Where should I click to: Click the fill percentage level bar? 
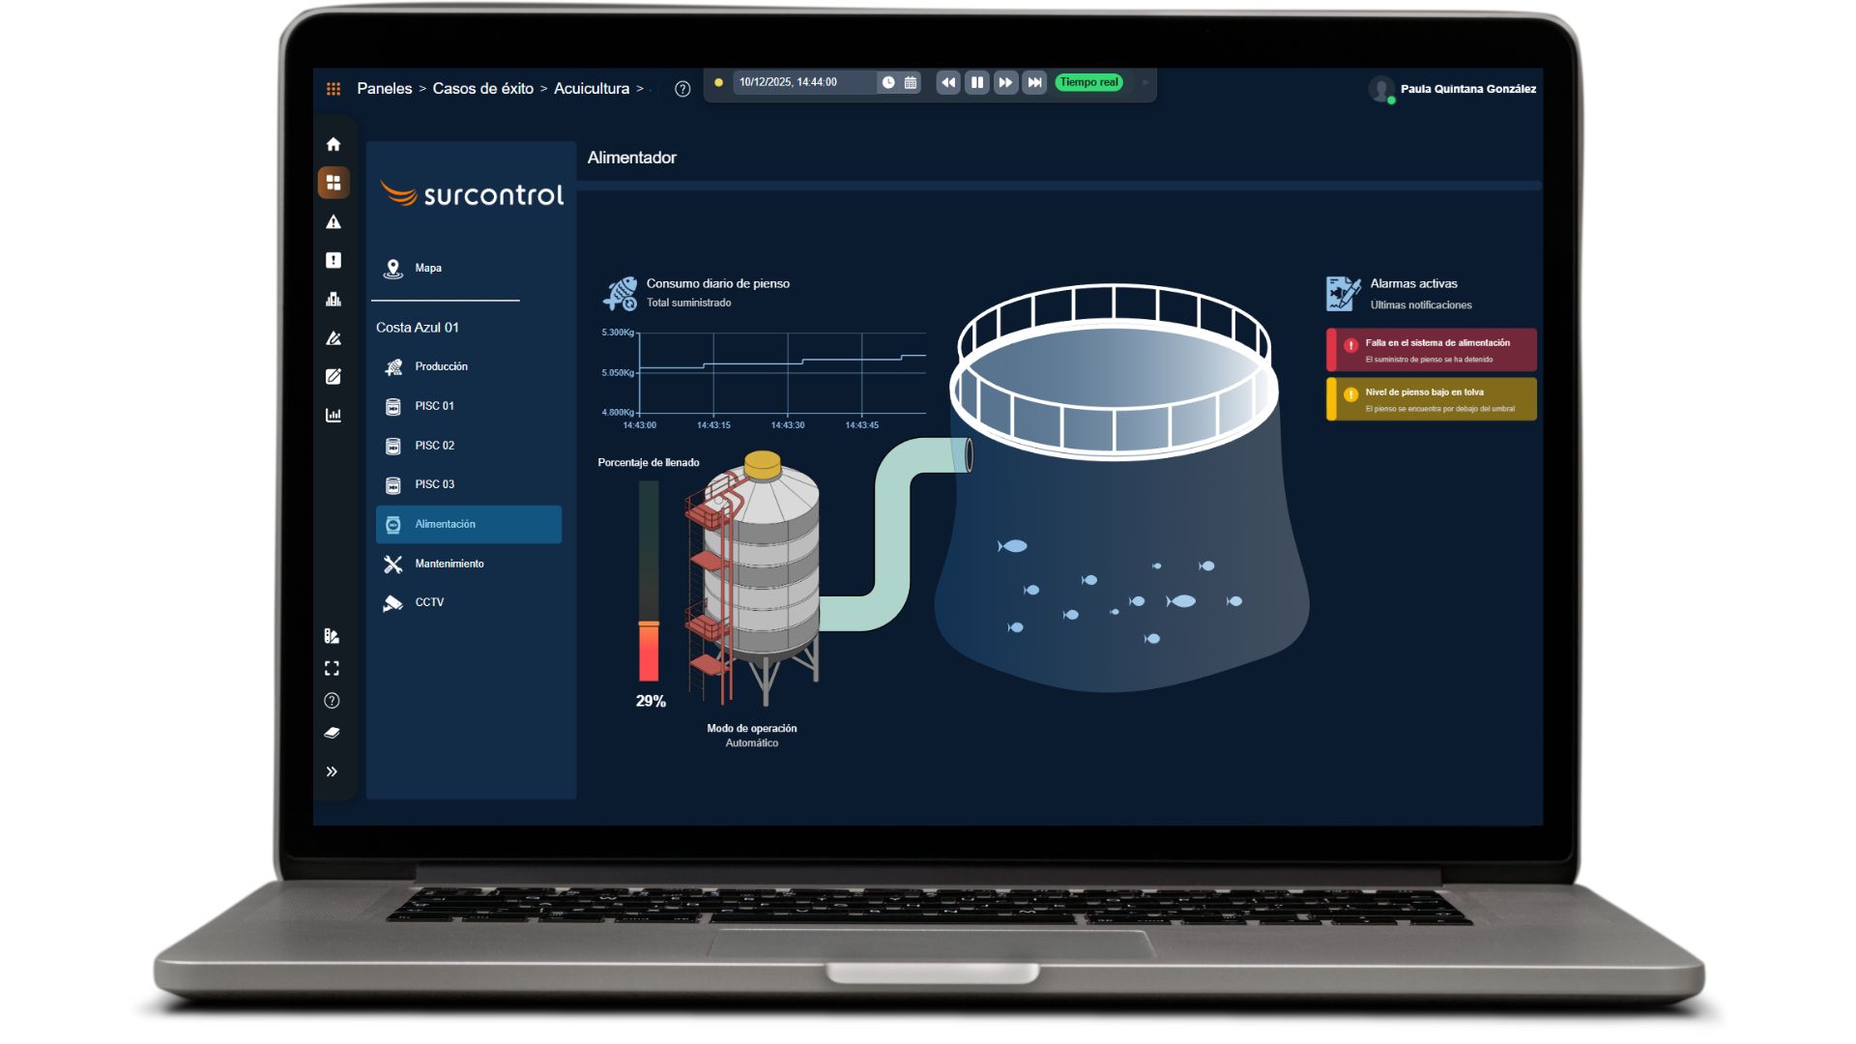(x=649, y=582)
